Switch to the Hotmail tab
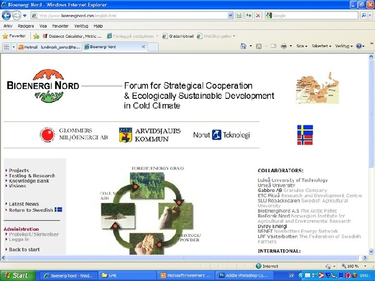 [x=49, y=47]
